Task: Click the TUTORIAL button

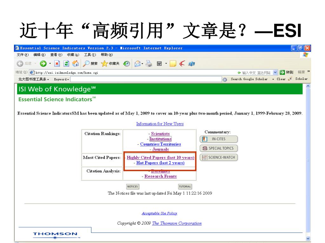Action: click(185, 187)
